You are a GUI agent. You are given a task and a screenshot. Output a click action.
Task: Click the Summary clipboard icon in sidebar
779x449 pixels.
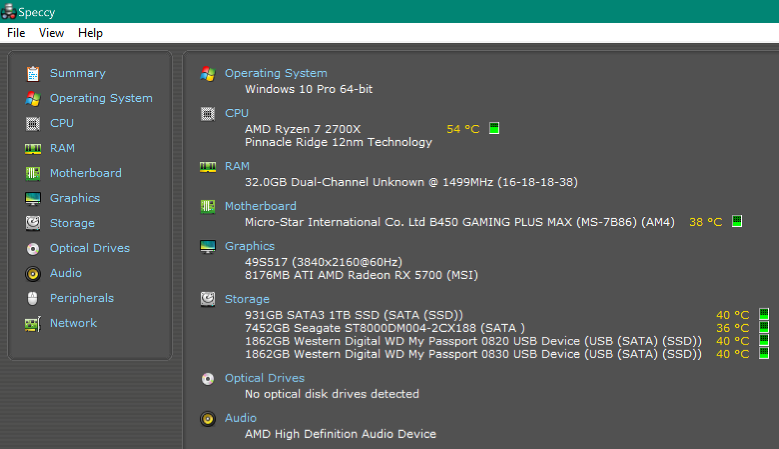[x=33, y=74]
